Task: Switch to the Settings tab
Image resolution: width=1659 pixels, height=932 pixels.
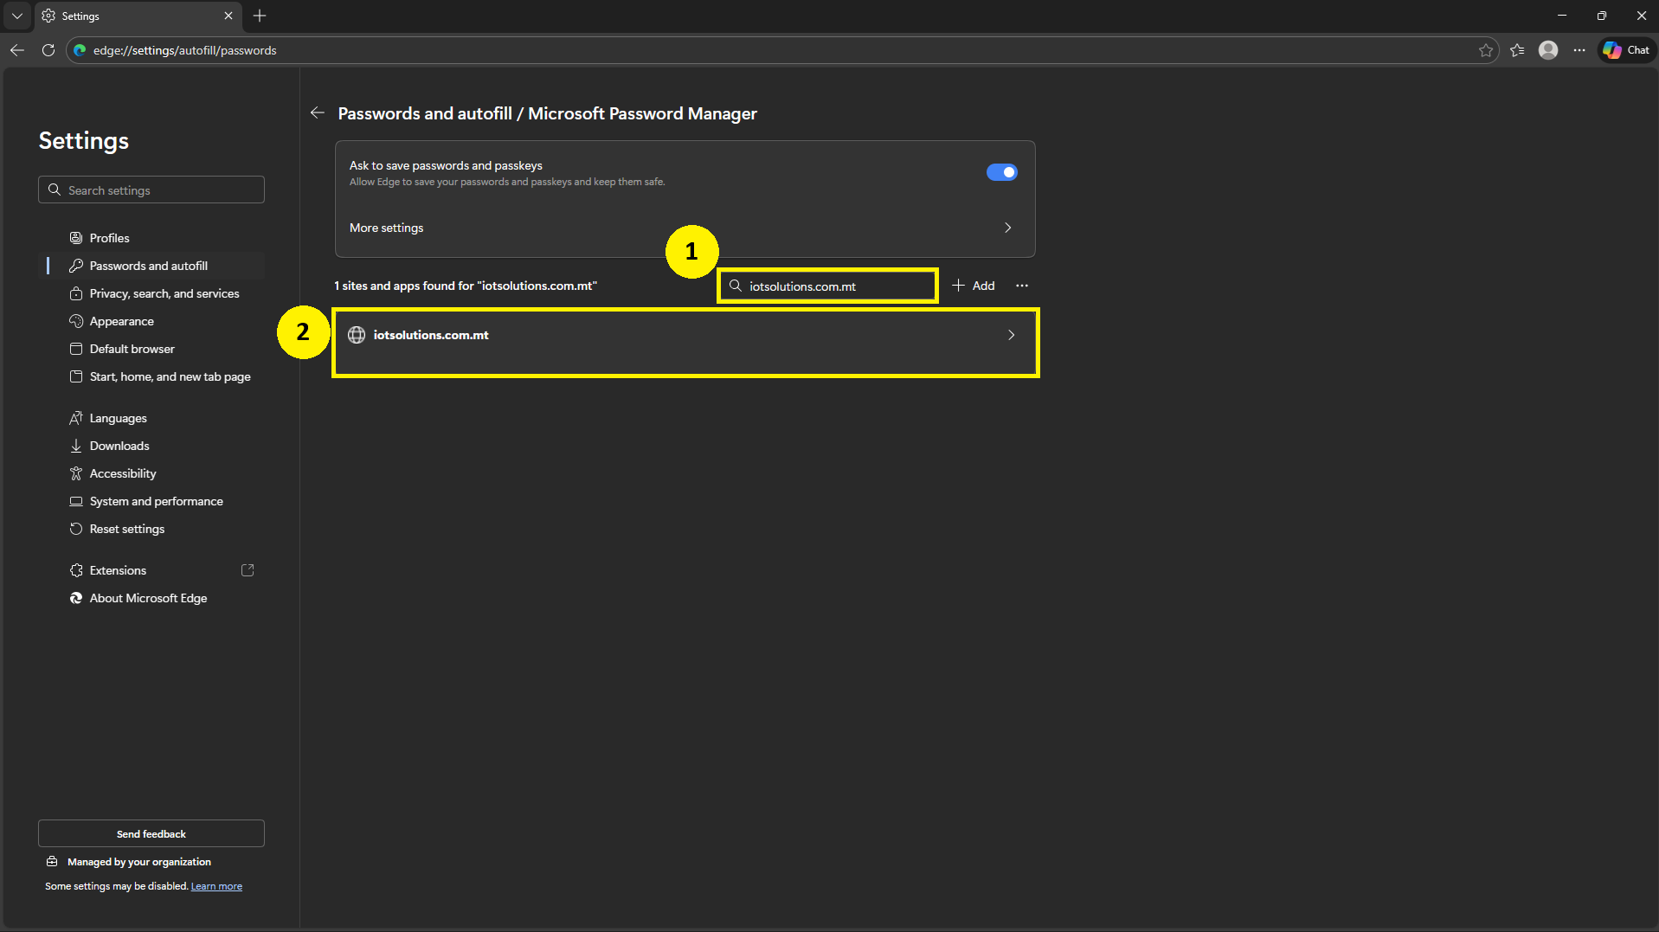Action: coord(138,16)
